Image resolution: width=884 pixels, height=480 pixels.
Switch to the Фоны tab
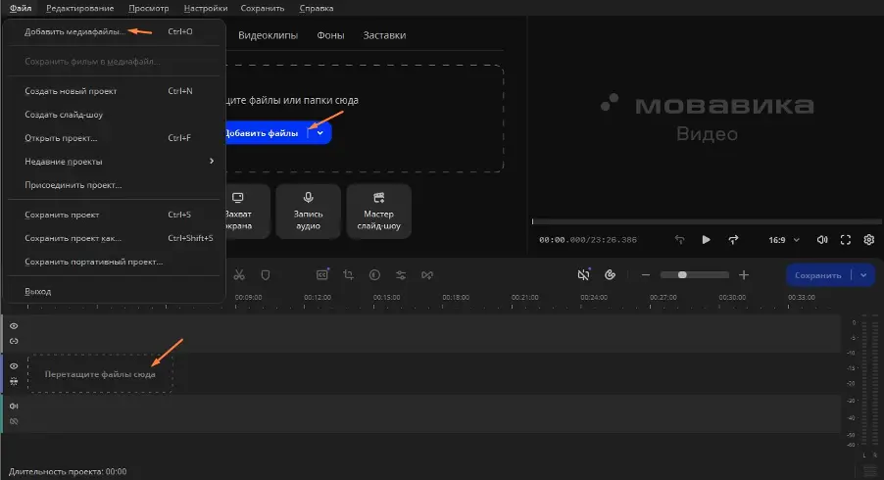click(330, 35)
